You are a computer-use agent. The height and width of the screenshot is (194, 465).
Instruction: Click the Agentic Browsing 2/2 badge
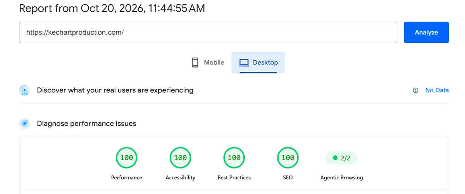point(341,158)
